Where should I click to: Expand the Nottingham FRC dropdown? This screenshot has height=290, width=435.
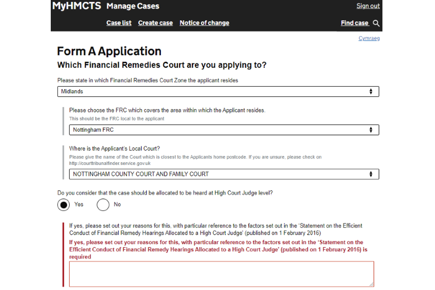coord(224,130)
